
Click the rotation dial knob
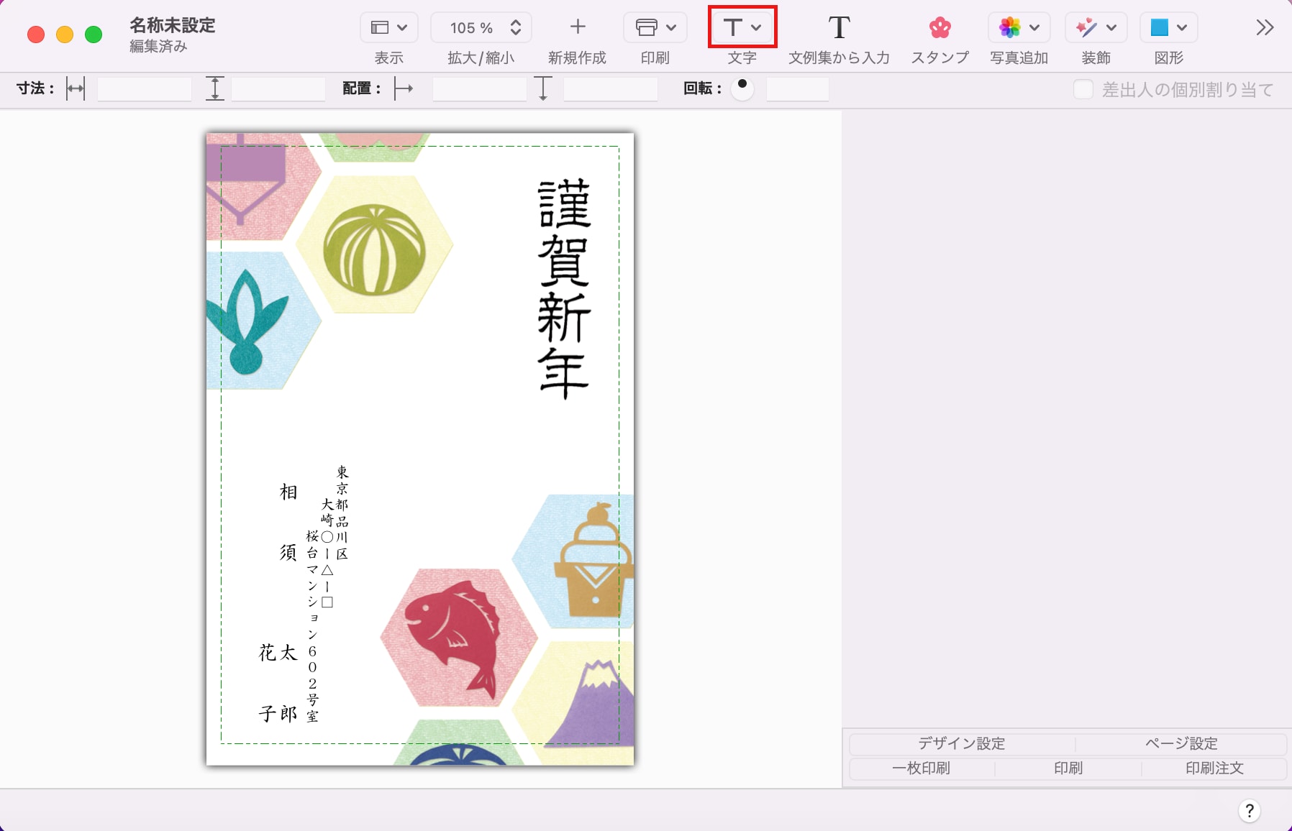coord(742,89)
